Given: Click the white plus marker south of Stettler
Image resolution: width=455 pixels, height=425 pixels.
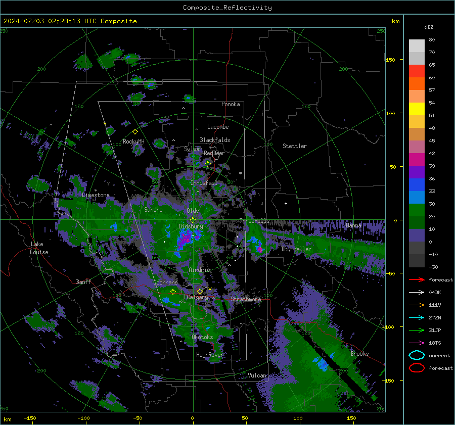Looking at the screenshot, I should coord(286,203).
